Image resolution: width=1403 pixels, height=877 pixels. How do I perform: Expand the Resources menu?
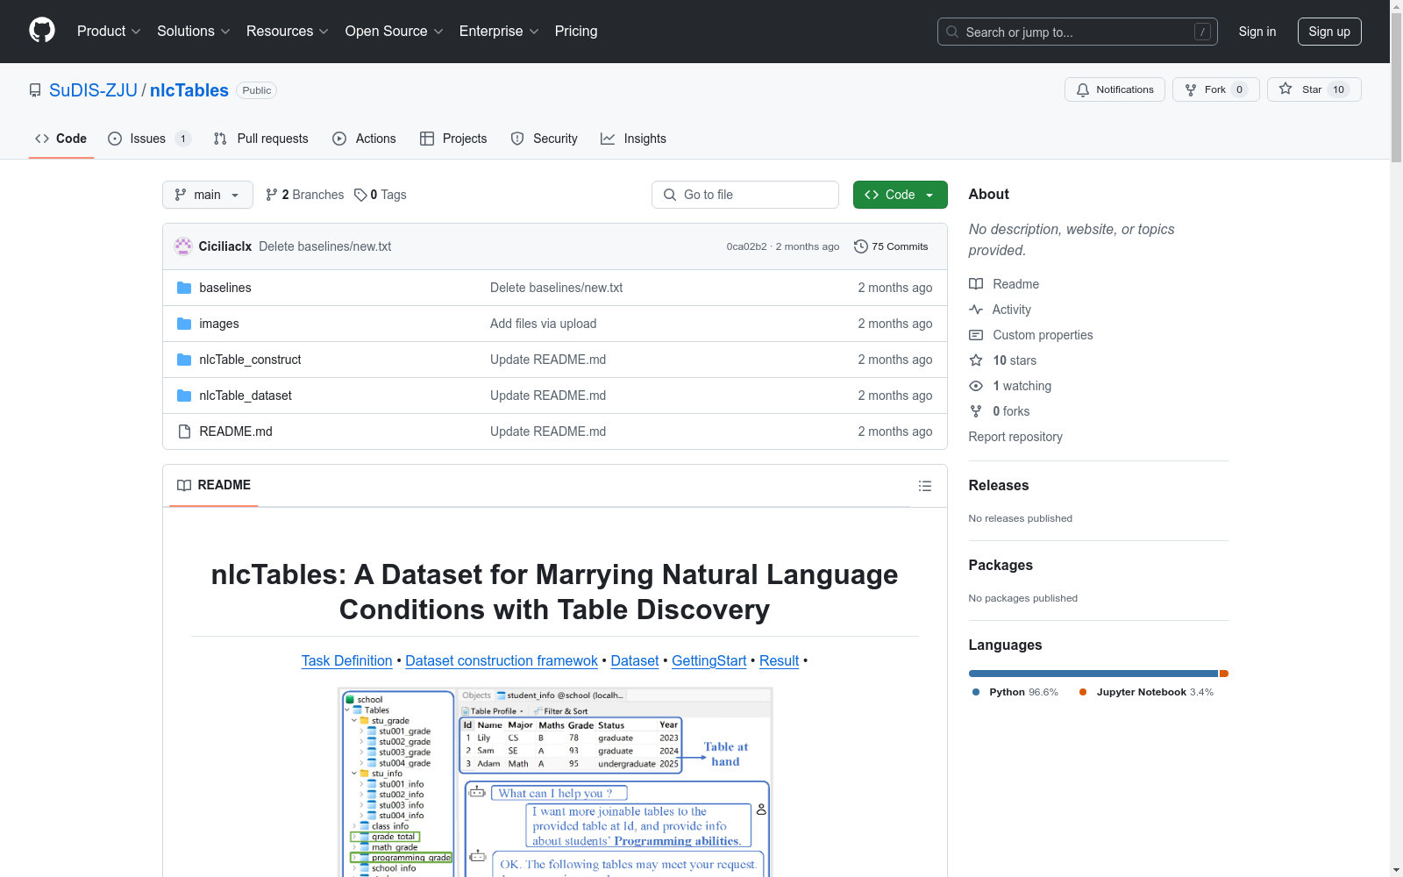[288, 31]
